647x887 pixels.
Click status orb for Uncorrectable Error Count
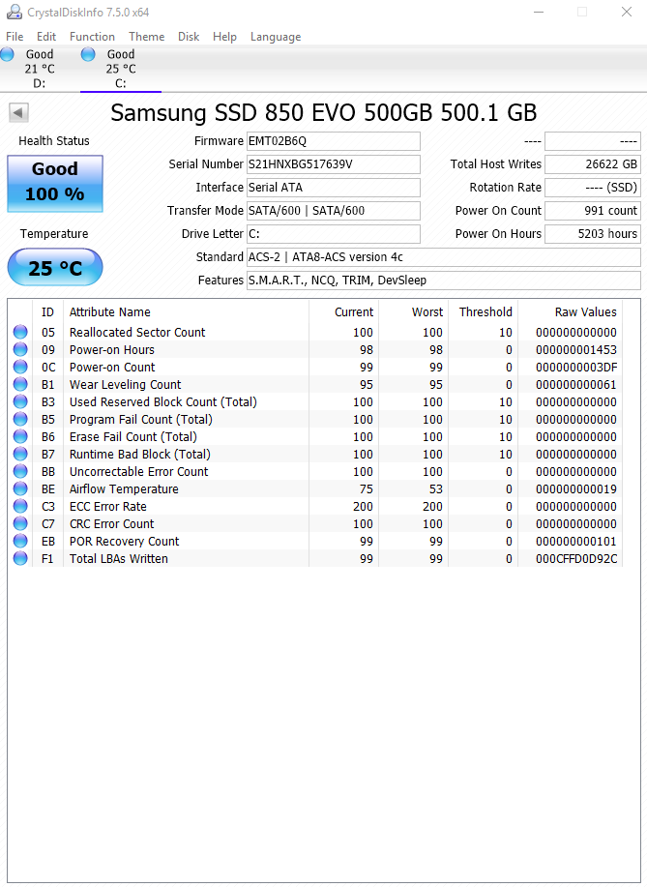pyautogui.click(x=20, y=471)
